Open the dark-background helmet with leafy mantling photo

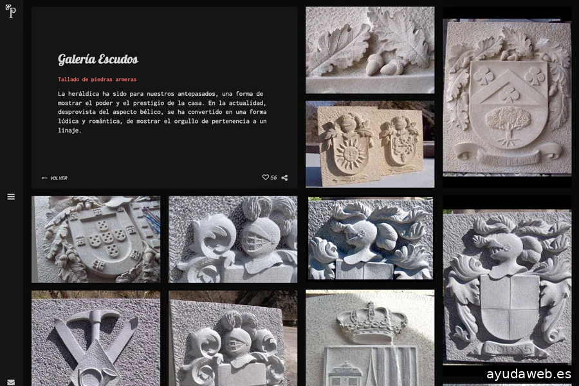coord(370,238)
